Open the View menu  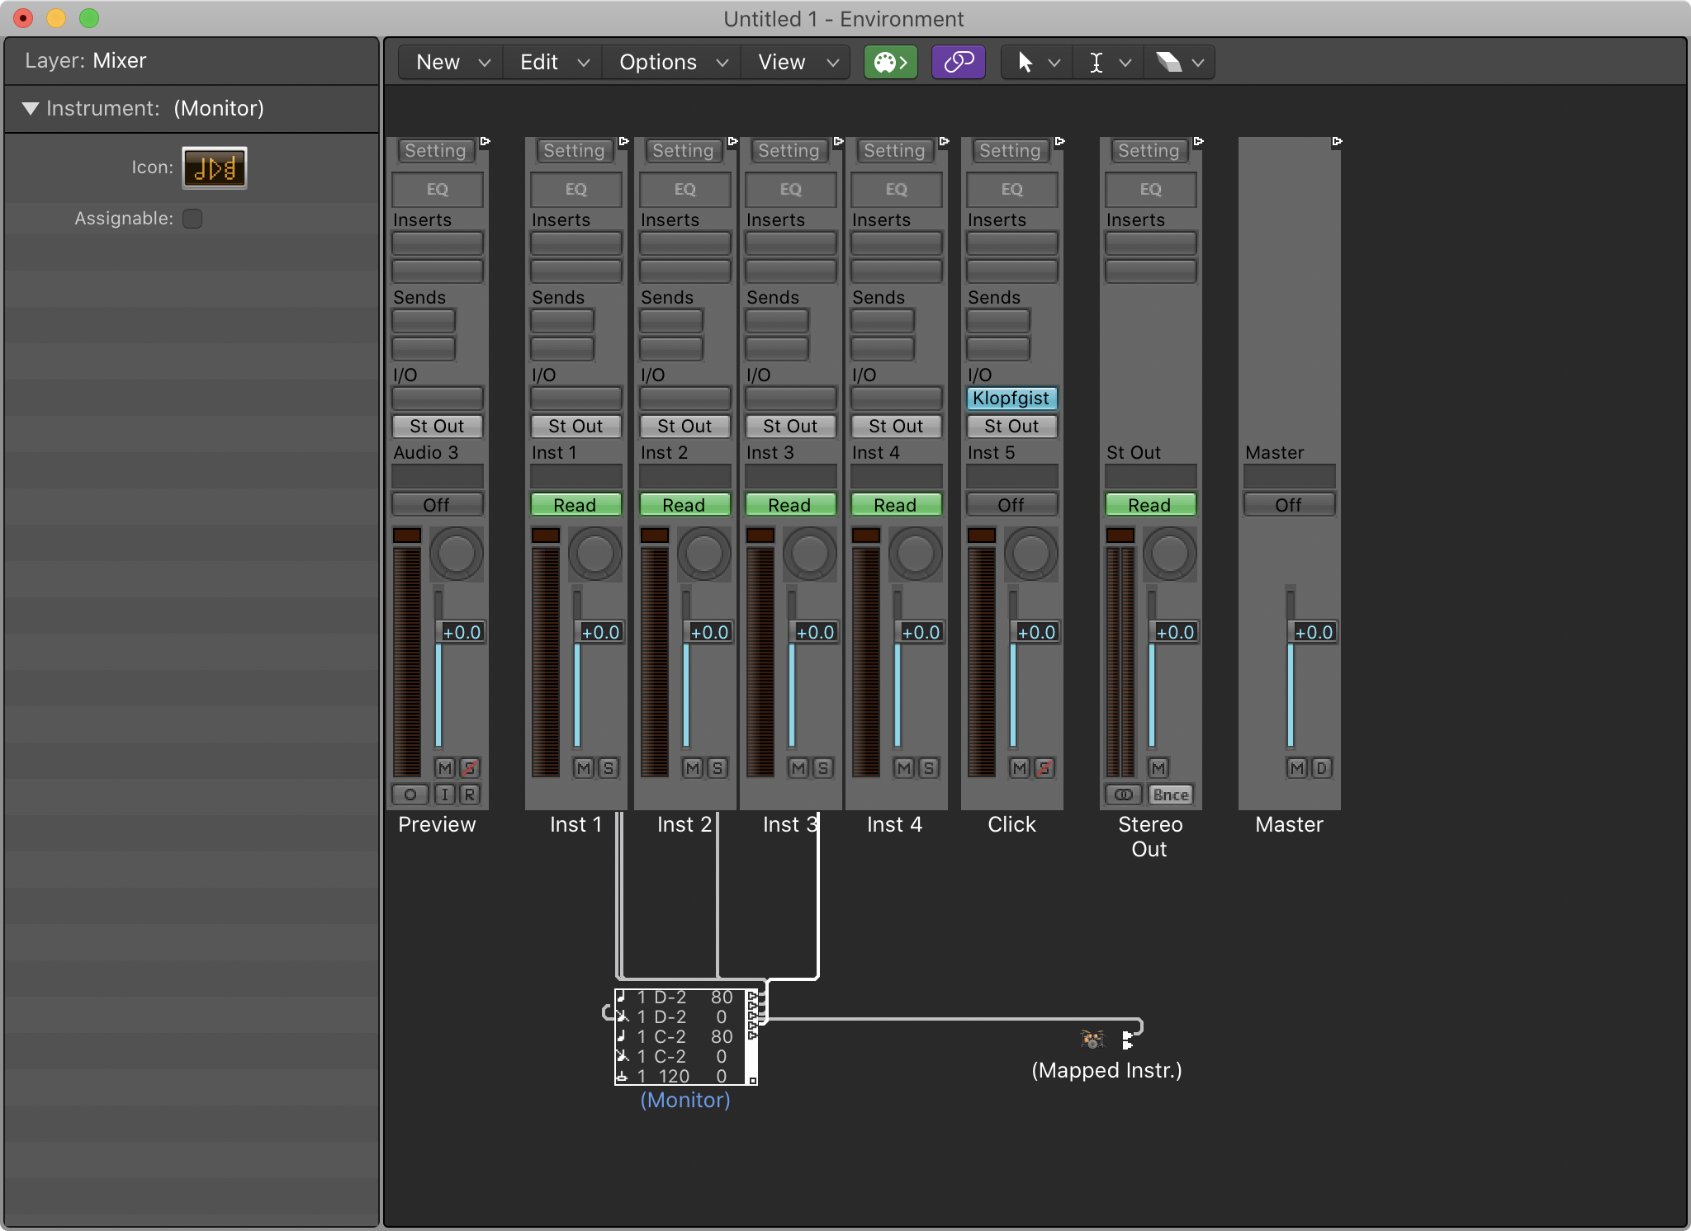pyautogui.click(x=797, y=62)
